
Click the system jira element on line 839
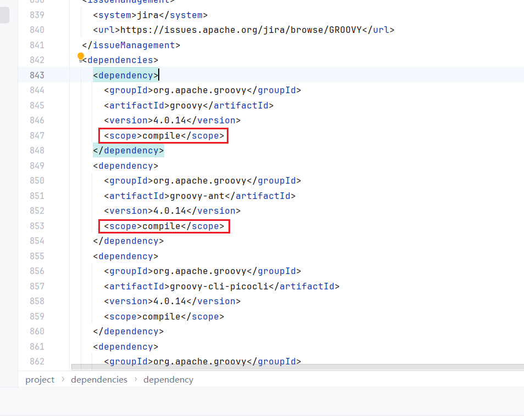click(150, 15)
